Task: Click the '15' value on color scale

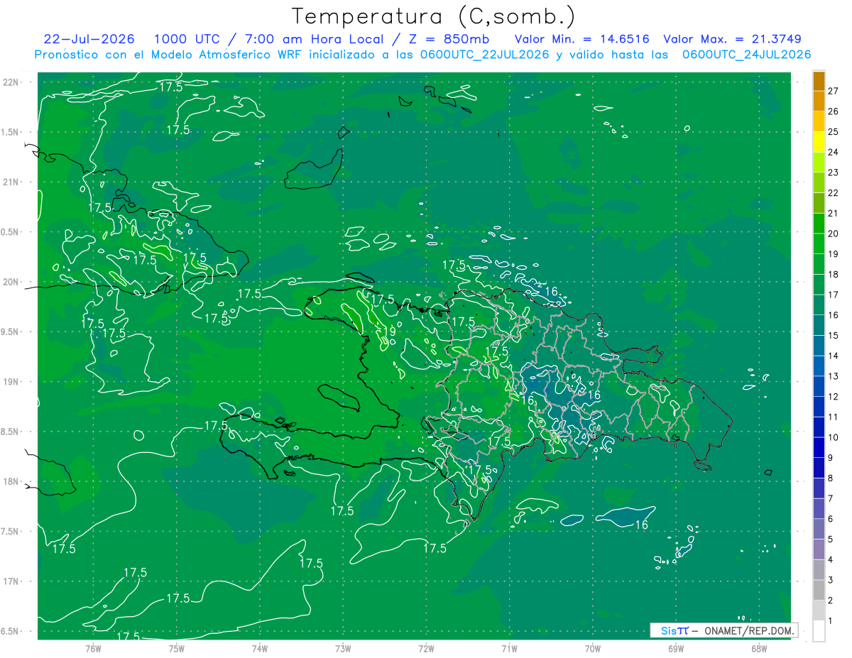Action: (x=834, y=335)
